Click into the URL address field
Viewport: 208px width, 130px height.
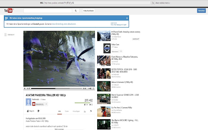click(97, 3)
